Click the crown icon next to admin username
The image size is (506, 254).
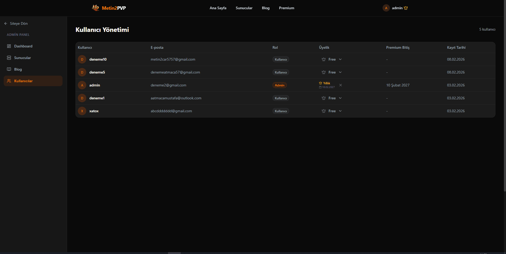pos(406,8)
